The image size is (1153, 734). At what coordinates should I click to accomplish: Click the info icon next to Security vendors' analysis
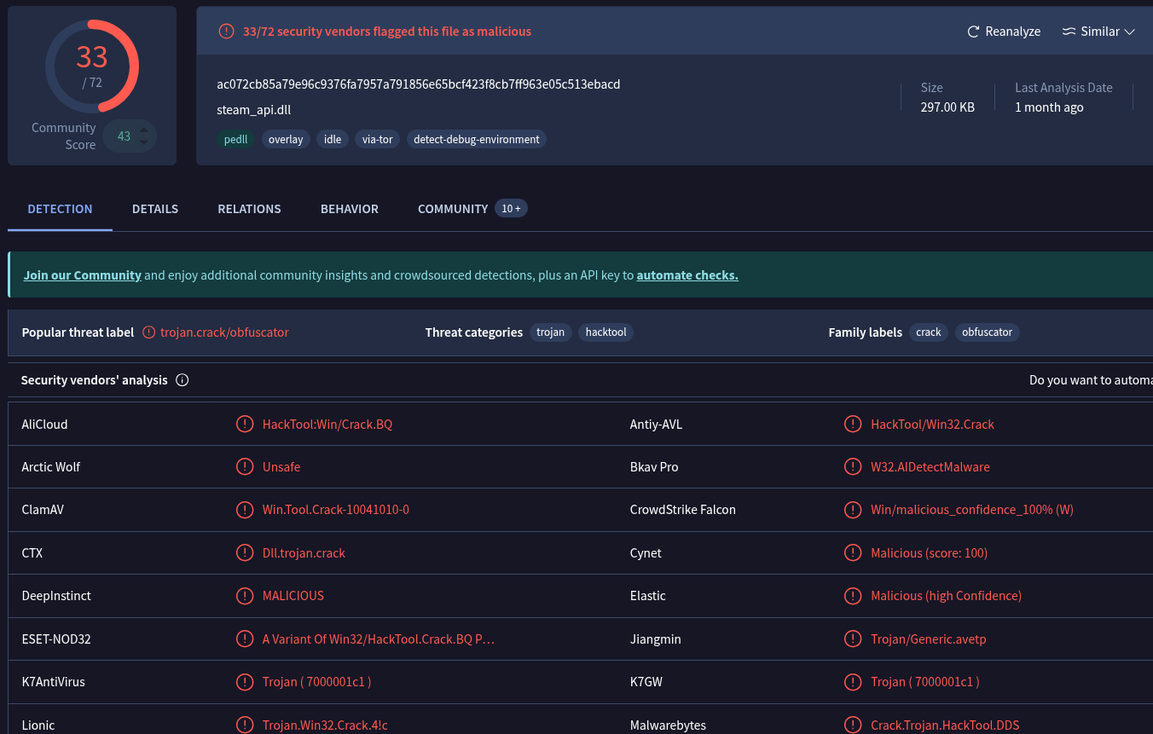[182, 380]
